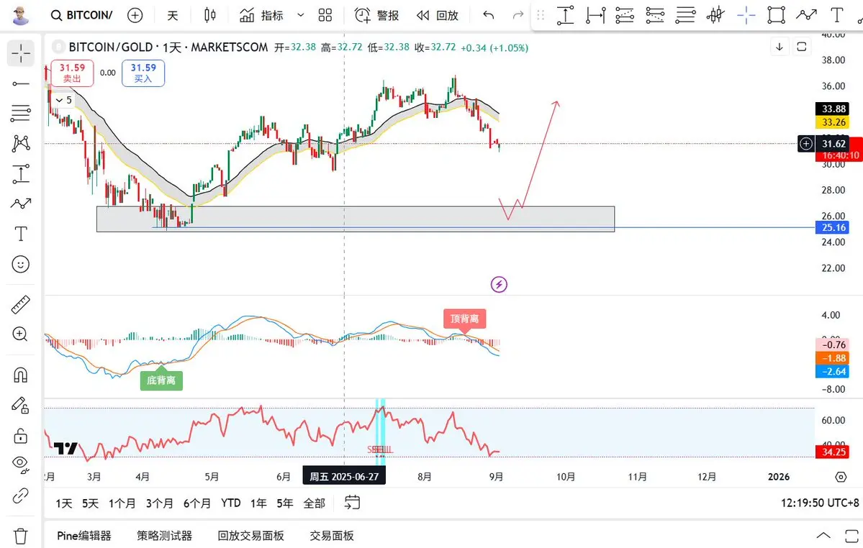Open chart axis settings gear icon
863x548 pixels.
click(841, 477)
